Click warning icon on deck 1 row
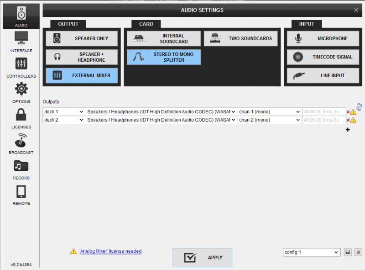Image resolution: width=365 pixels, height=270 pixels. pos(353,112)
